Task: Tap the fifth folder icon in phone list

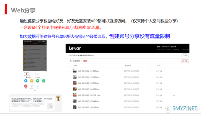Action: pyautogui.click(x=25, y=67)
